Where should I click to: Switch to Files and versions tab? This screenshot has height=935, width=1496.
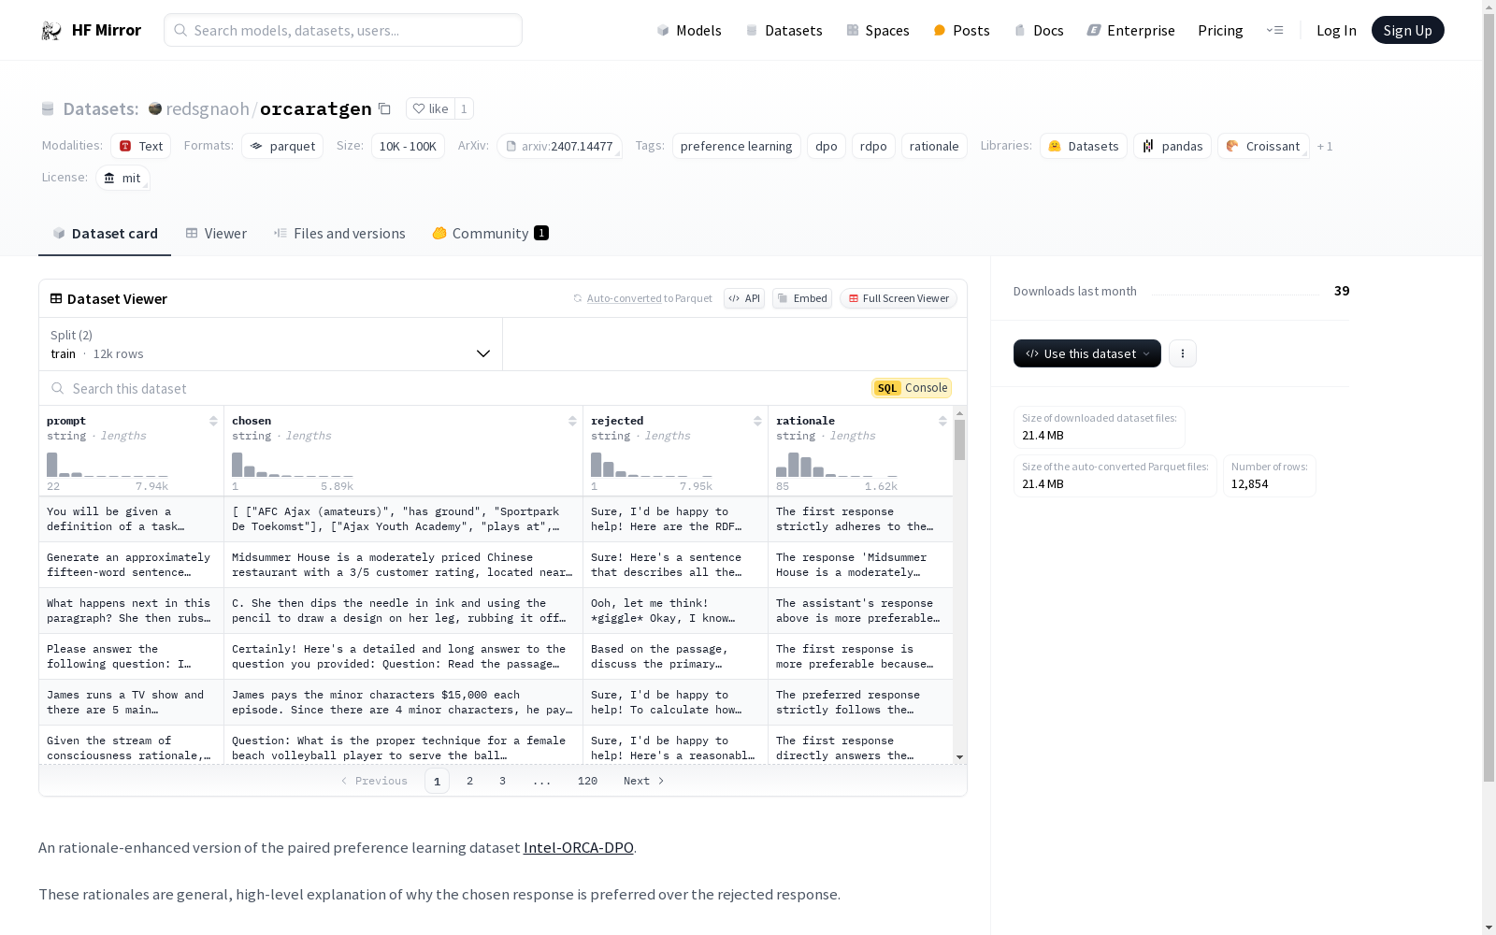tap(339, 234)
